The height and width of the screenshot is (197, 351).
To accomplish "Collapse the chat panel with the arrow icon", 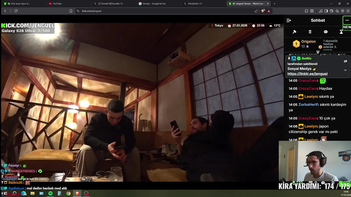I will [x=288, y=21].
